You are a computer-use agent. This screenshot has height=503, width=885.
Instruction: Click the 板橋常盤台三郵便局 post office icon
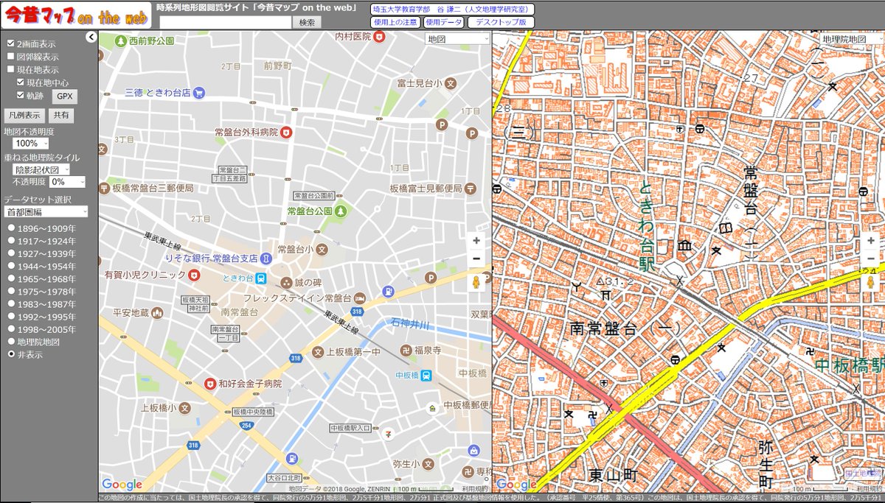tap(104, 189)
